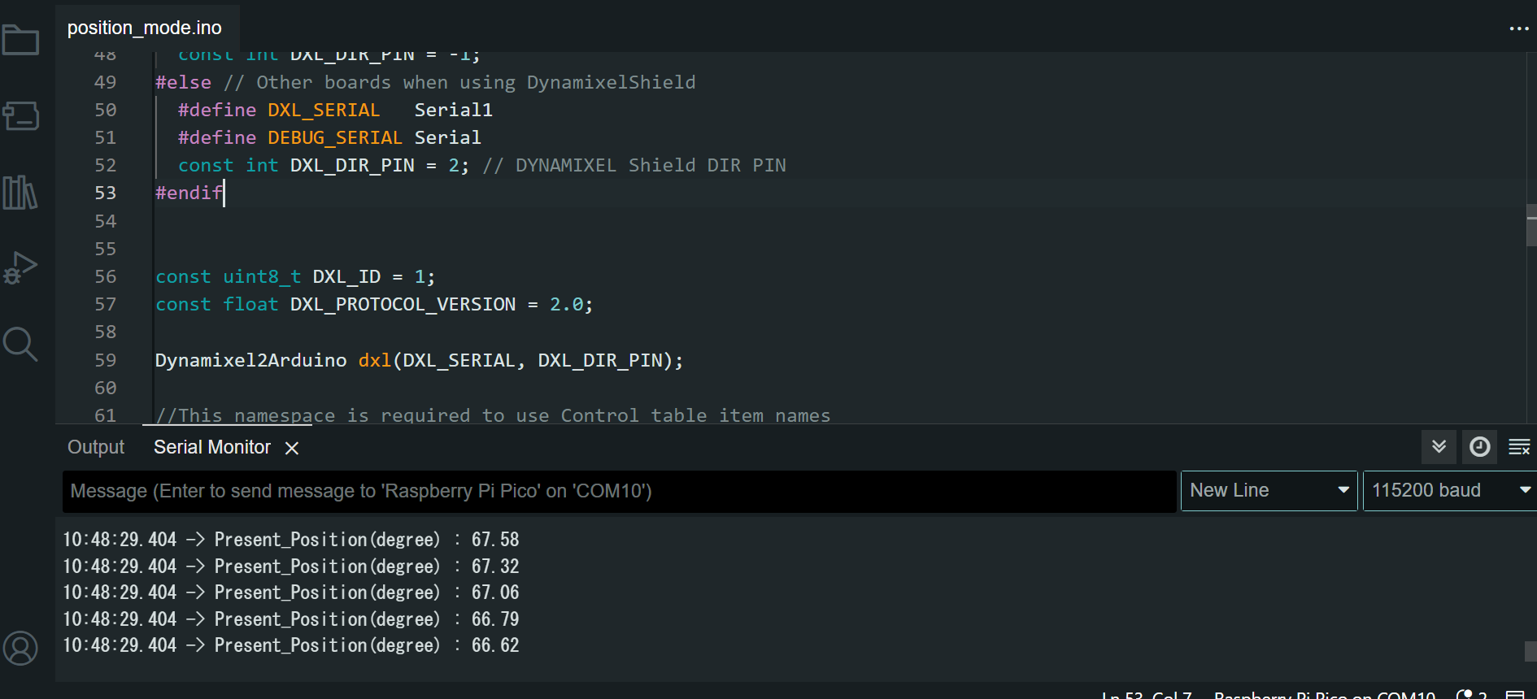Click the serial output value 67.06
The height and width of the screenshot is (699, 1537).
(x=495, y=593)
